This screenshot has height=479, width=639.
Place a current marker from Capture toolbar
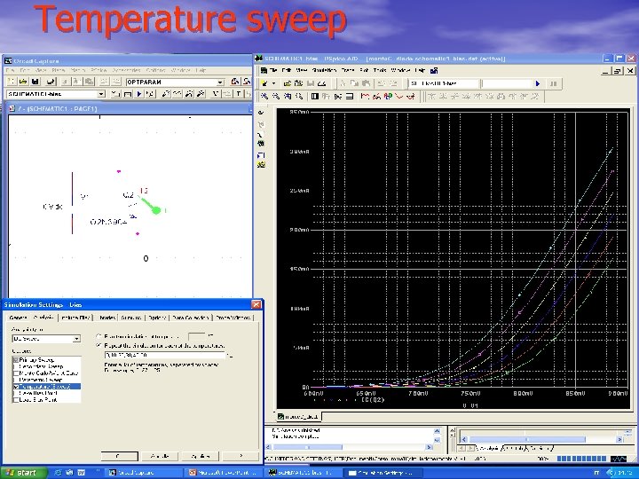click(x=189, y=94)
